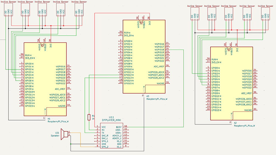This screenshot has width=276, height=155.
Task: Select VBUS pin on Pico A3
Action: point(144,25)
